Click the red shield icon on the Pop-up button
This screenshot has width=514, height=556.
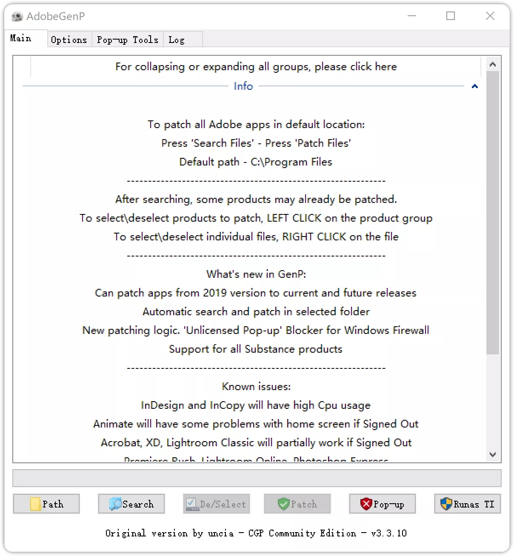[x=366, y=504]
